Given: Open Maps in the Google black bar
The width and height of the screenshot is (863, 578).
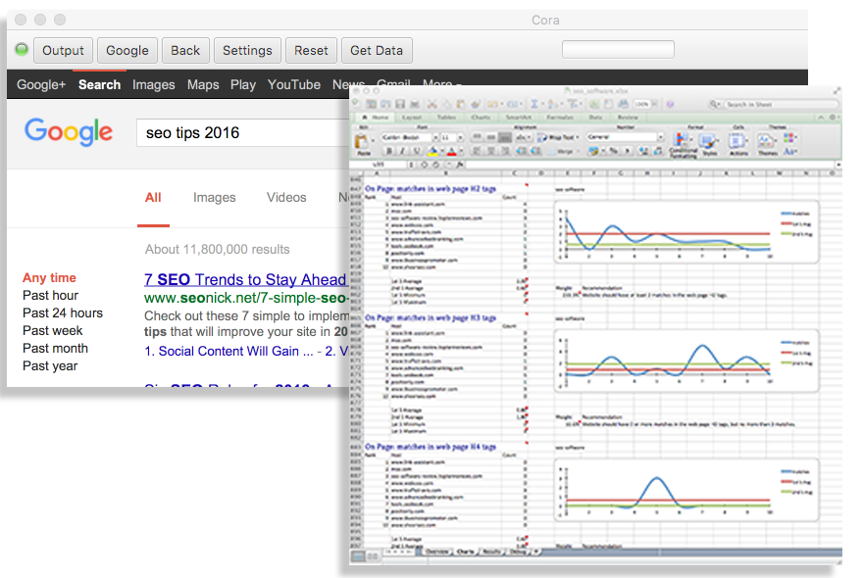Looking at the screenshot, I should pyautogui.click(x=203, y=84).
